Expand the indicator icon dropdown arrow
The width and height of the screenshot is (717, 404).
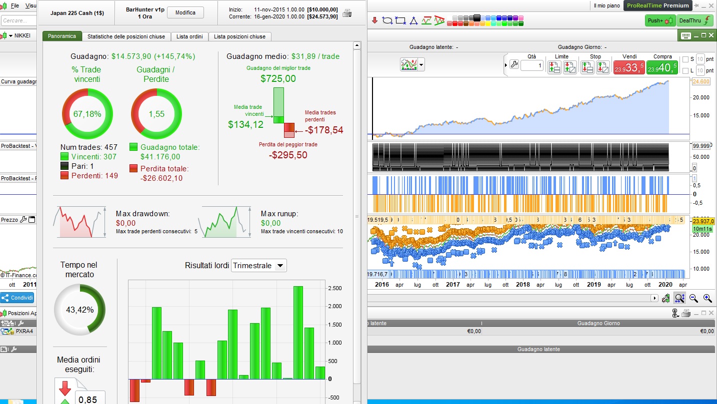(421, 64)
